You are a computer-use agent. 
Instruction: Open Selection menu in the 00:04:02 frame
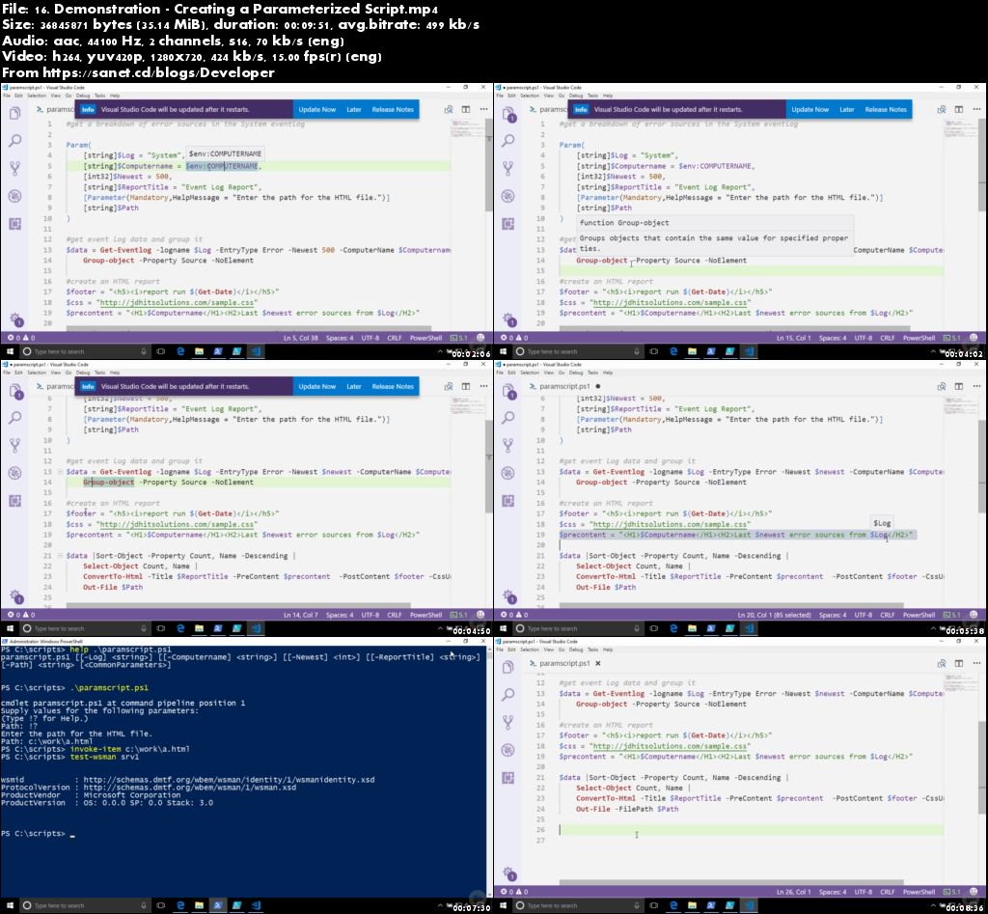click(530, 96)
